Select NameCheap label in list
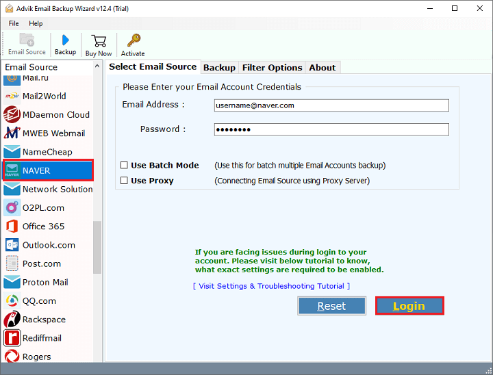Screen dimensions: 493x375 coord(47,152)
